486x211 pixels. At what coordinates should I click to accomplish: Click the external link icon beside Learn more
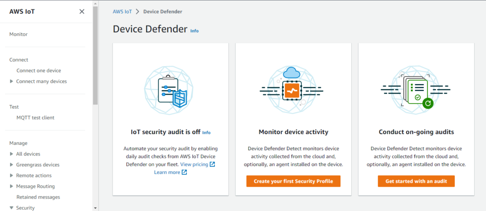click(185, 172)
